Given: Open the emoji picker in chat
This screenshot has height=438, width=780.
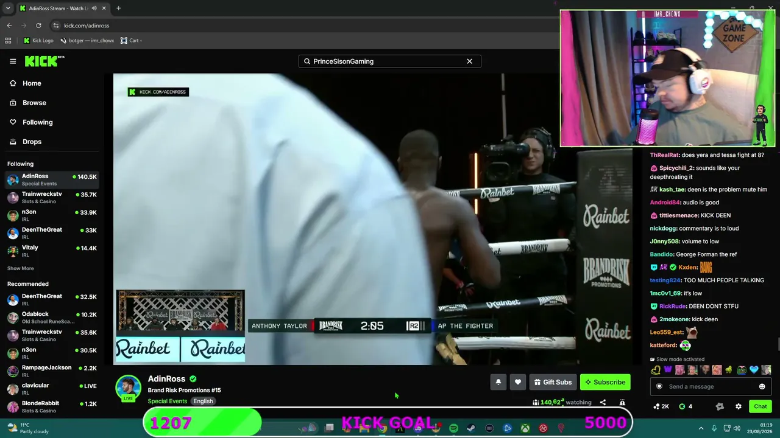Looking at the screenshot, I should [x=762, y=386].
